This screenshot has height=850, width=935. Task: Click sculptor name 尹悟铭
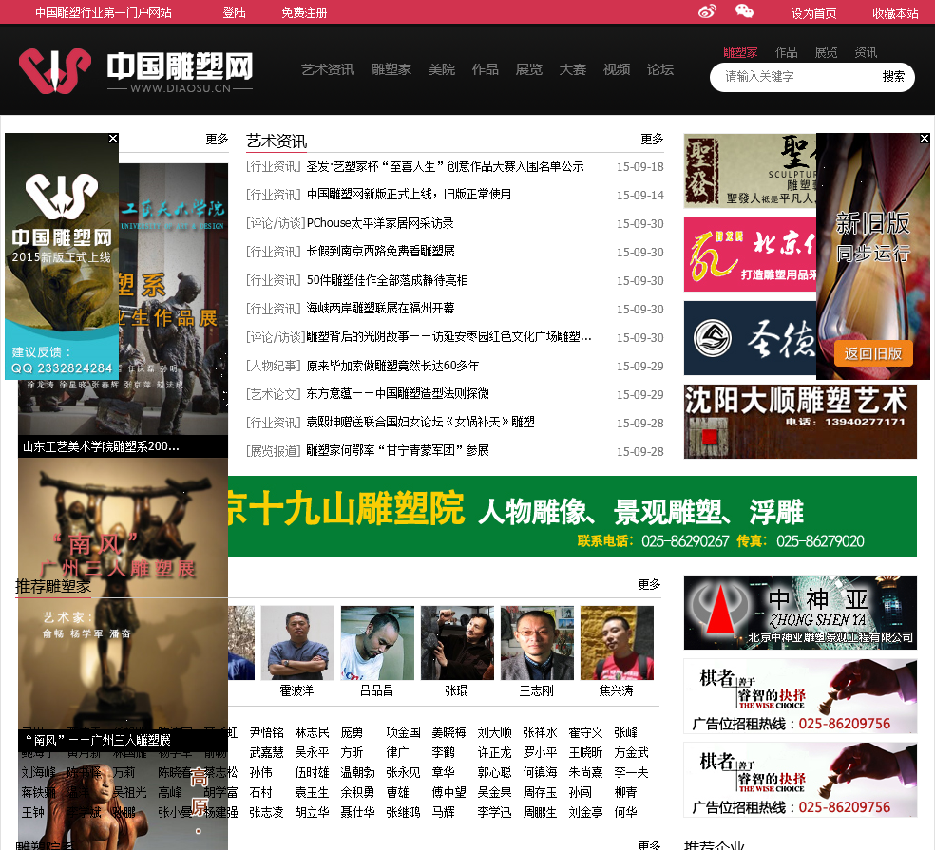267,732
